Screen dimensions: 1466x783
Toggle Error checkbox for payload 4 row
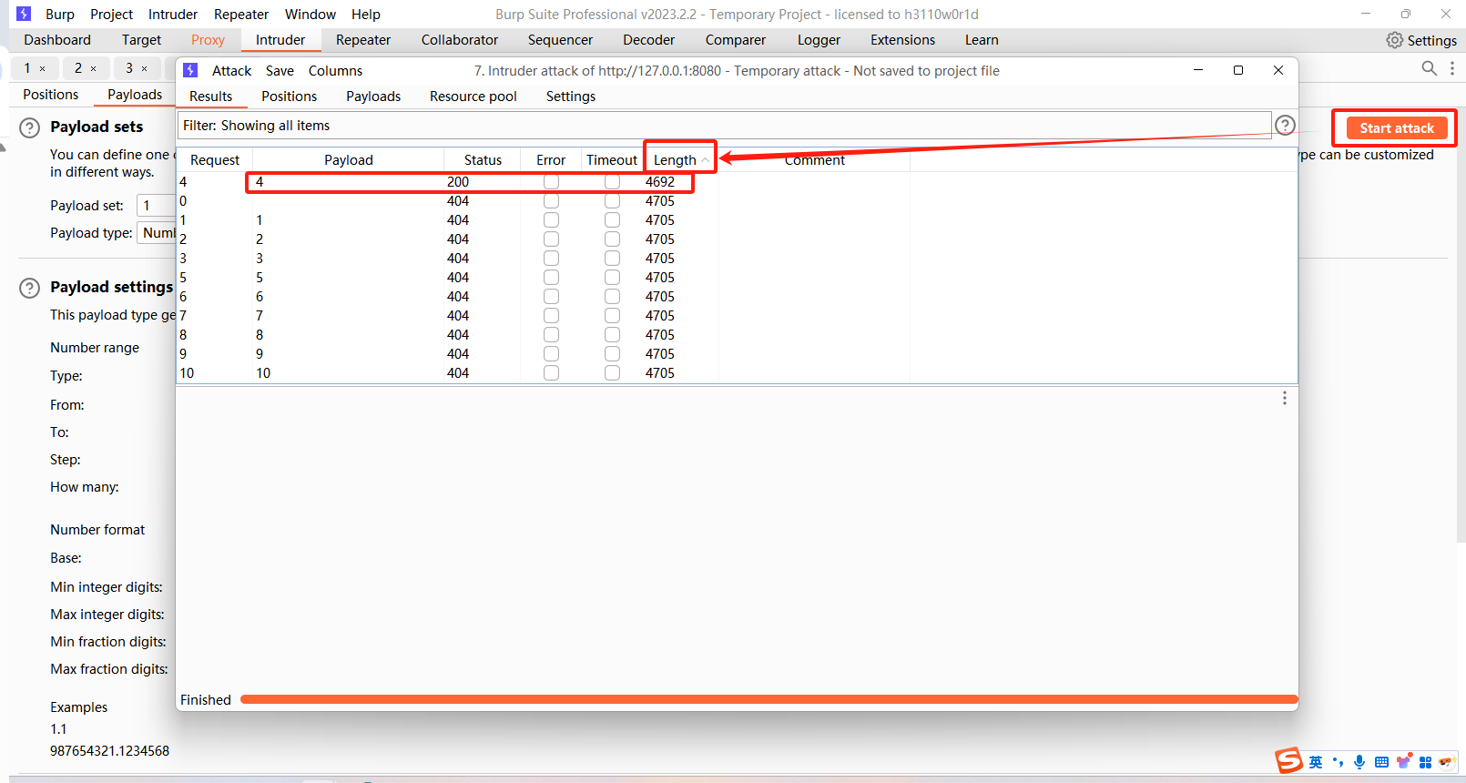click(x=551, y=182)
